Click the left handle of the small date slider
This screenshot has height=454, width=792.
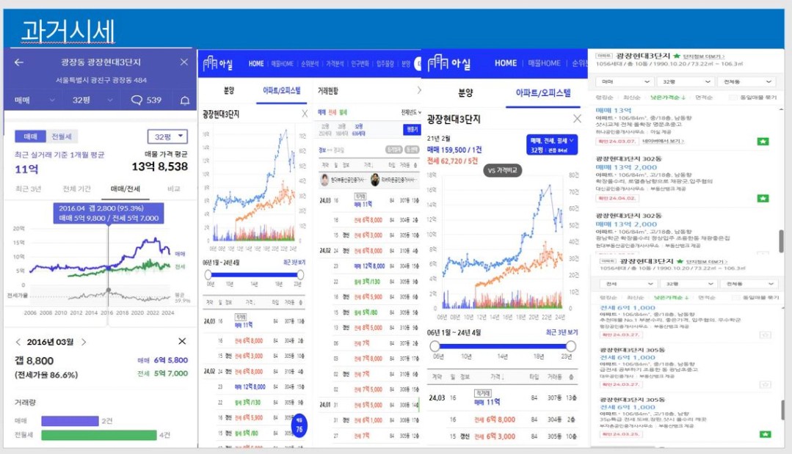pos(208,275)
